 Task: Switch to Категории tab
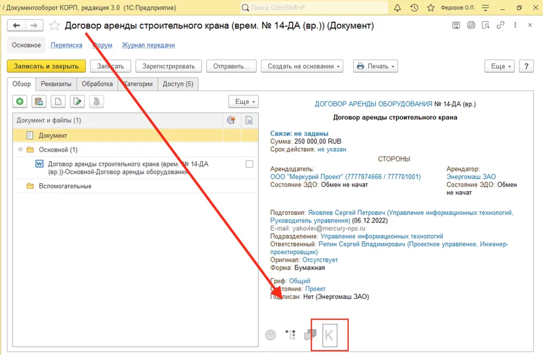tap(138, 84)
